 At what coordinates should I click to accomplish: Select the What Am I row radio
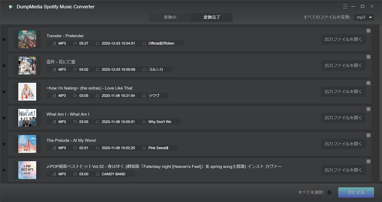(x=4, y=118)
